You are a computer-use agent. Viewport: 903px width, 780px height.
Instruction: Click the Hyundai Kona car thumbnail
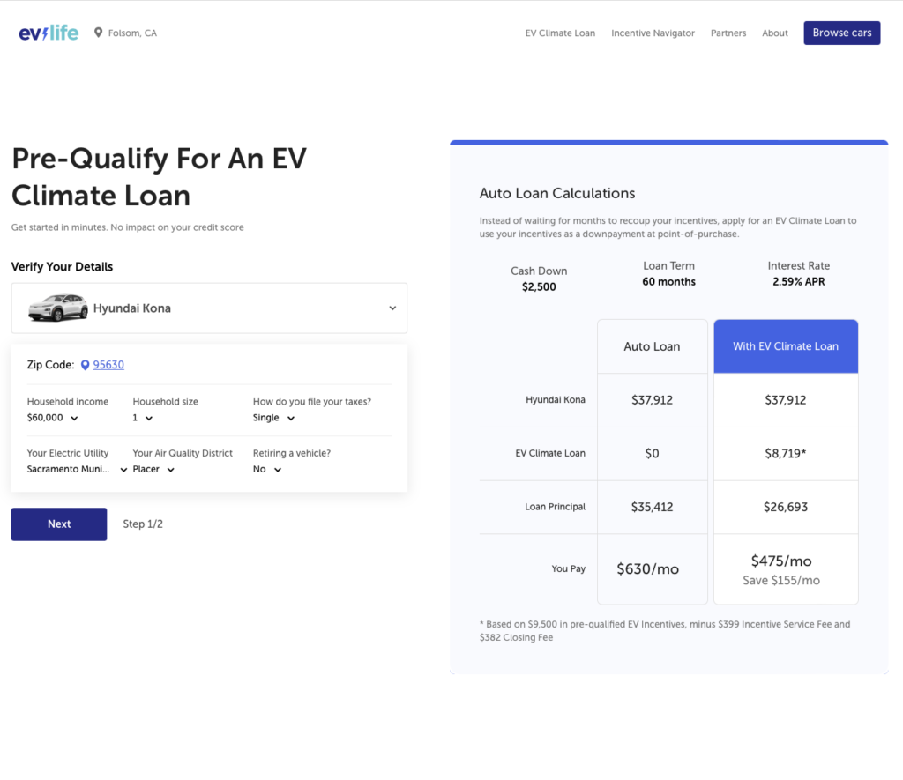click(57, 308)
